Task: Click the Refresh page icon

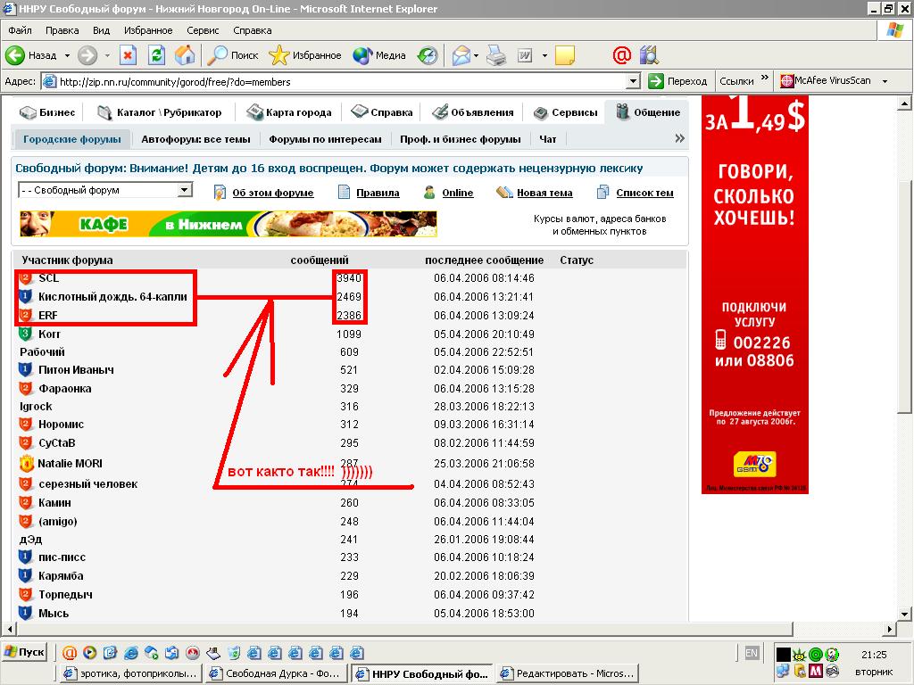Action: 156,55
